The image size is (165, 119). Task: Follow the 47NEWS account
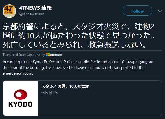tap(137, 11)
